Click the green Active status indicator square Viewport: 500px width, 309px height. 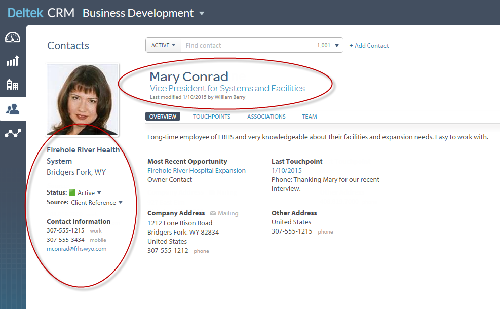point(72,192)
